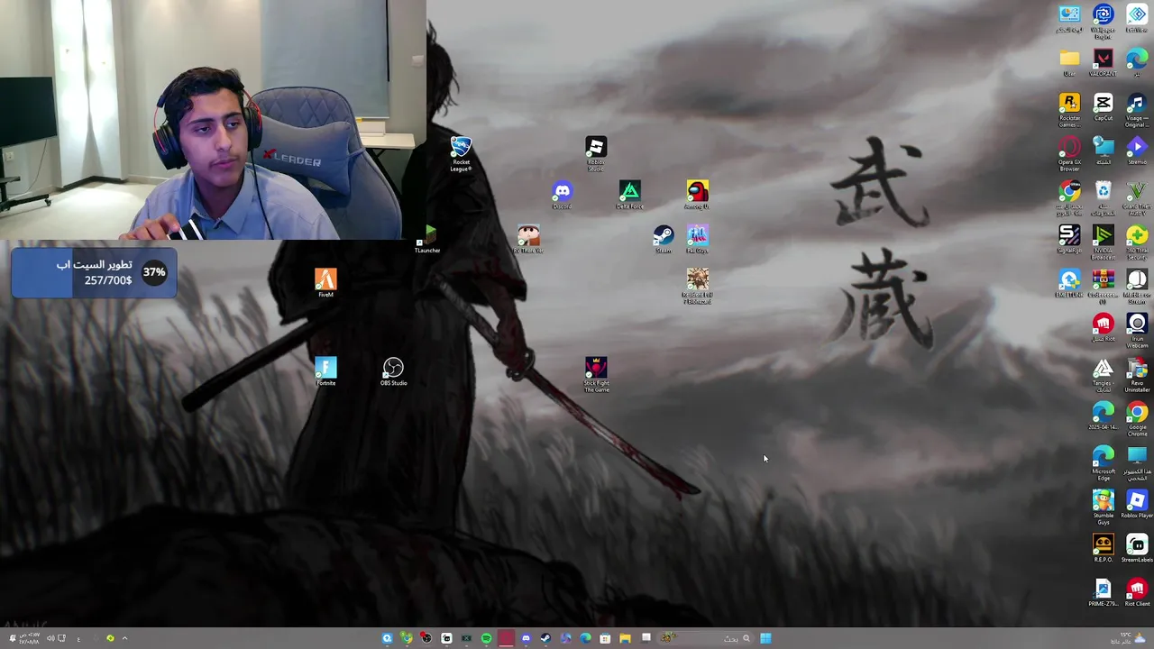Select the game icon below Discord

[528, 240]
